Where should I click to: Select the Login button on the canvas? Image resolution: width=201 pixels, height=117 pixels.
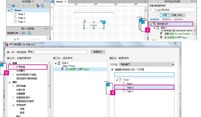(94, 25)
